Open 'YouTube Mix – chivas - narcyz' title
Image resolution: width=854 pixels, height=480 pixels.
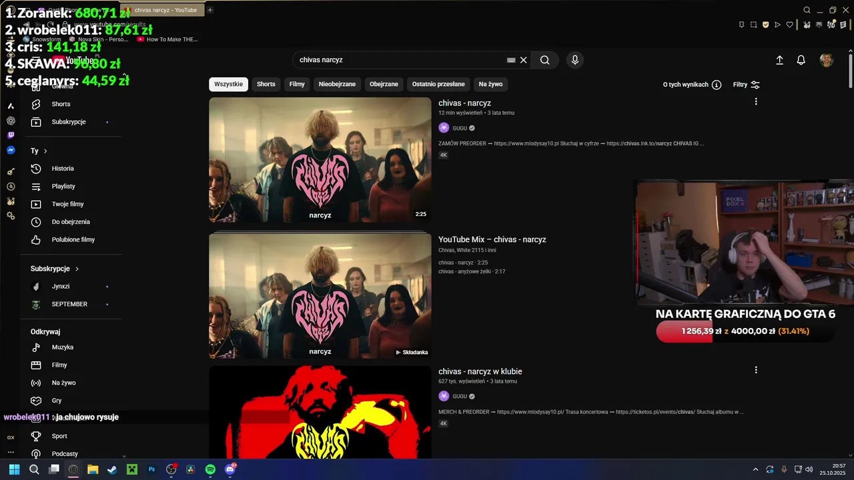click(x=492, y=239)
